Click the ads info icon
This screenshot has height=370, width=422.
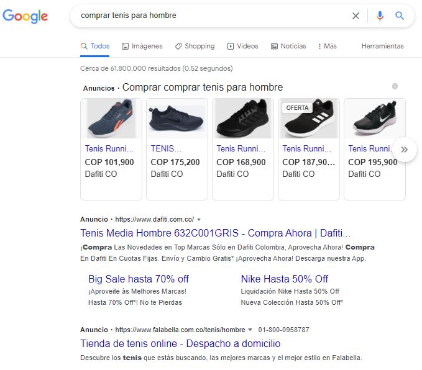tap(395, 86)
